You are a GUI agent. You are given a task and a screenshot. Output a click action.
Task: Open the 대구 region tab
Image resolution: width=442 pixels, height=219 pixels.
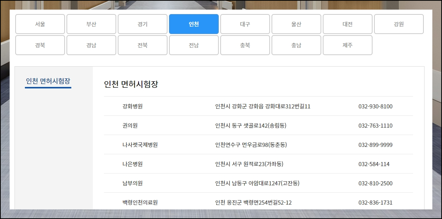(245, 24)
